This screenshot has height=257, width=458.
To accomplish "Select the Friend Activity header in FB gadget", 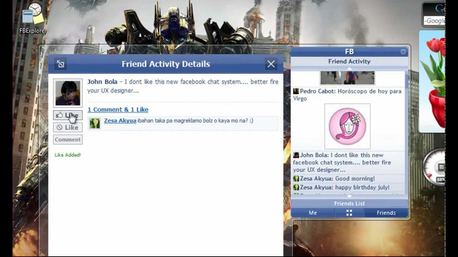I will [x=349, y=61].
